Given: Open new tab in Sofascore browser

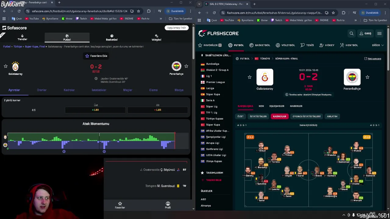Looking at the screenshot, I should 59,3.
